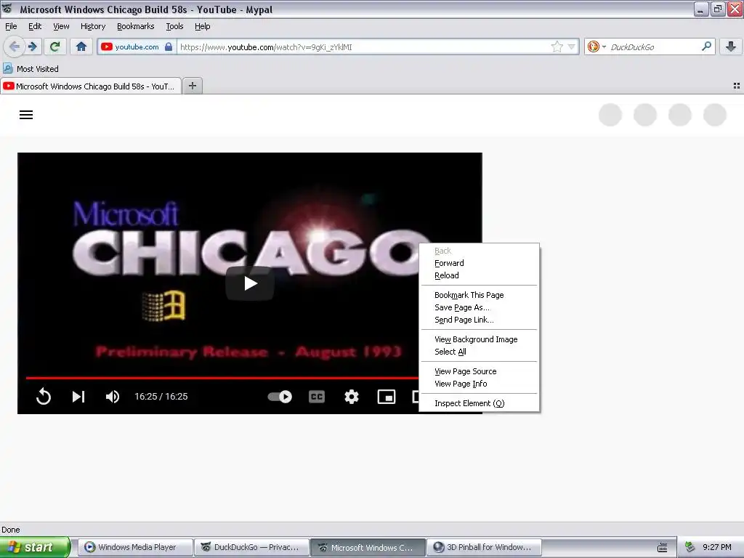
Task: Click the padlock site security icon
Action: click(x=169, y=46)
